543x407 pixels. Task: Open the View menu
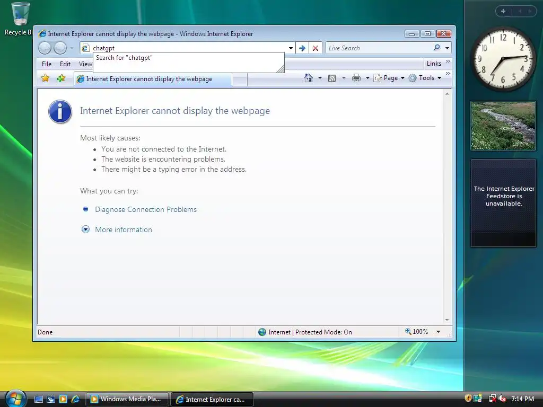(85, 64)
